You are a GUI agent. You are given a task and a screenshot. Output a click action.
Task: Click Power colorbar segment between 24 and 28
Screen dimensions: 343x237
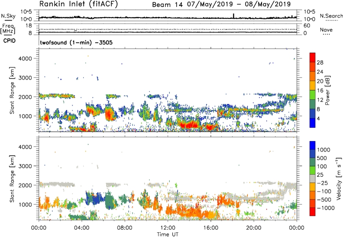(x=313, y=67)
